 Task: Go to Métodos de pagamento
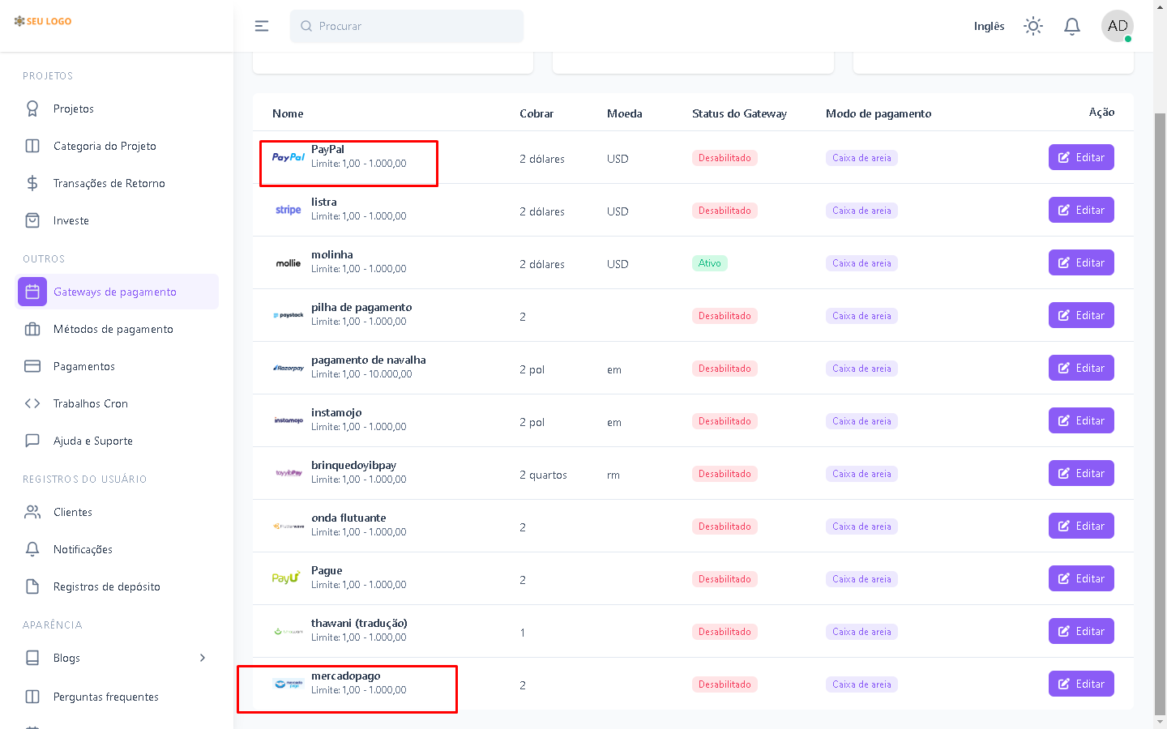pos(113,329)
